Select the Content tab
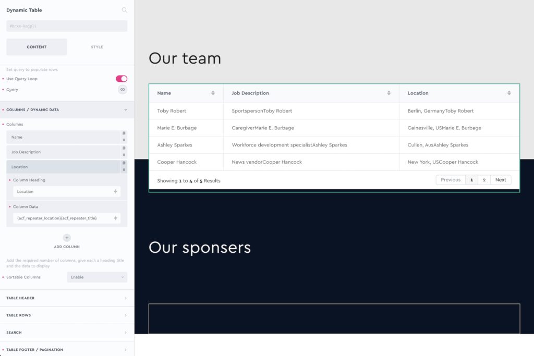The width and height of the screenshot is (534, 356). (37, 47)
